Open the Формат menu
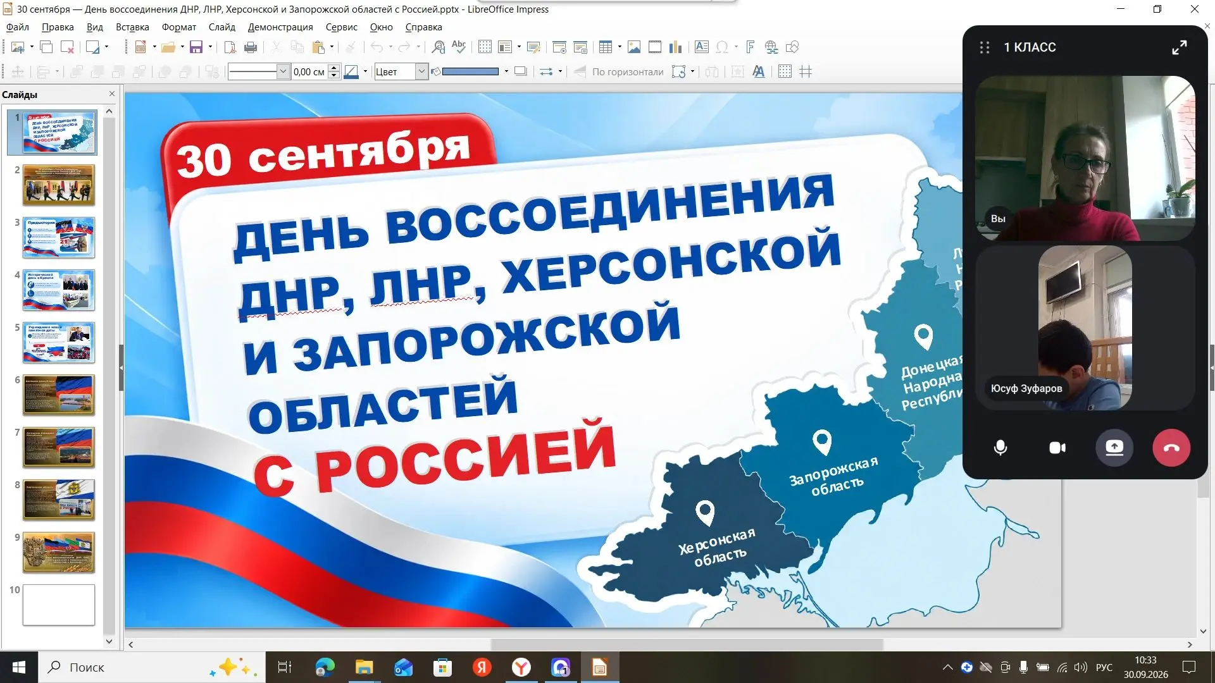Viewport: 1215px width, 683px height. 179,27
